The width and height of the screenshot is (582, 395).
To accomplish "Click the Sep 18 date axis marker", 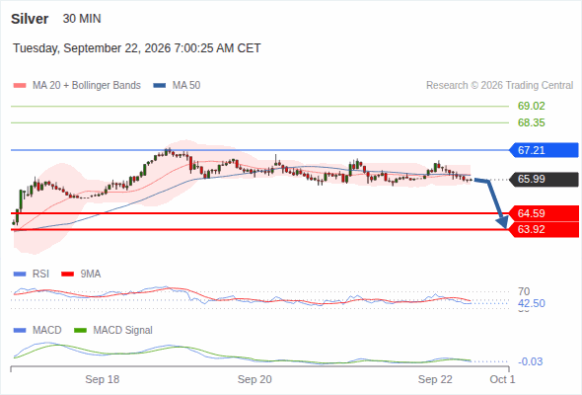I will click(x=102, y=379).
